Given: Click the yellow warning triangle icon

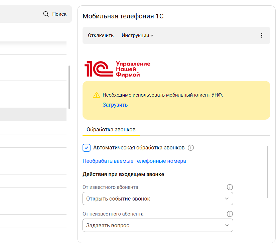Looking at the screenshot, I should pyautogui.click(x=97, y=95).
